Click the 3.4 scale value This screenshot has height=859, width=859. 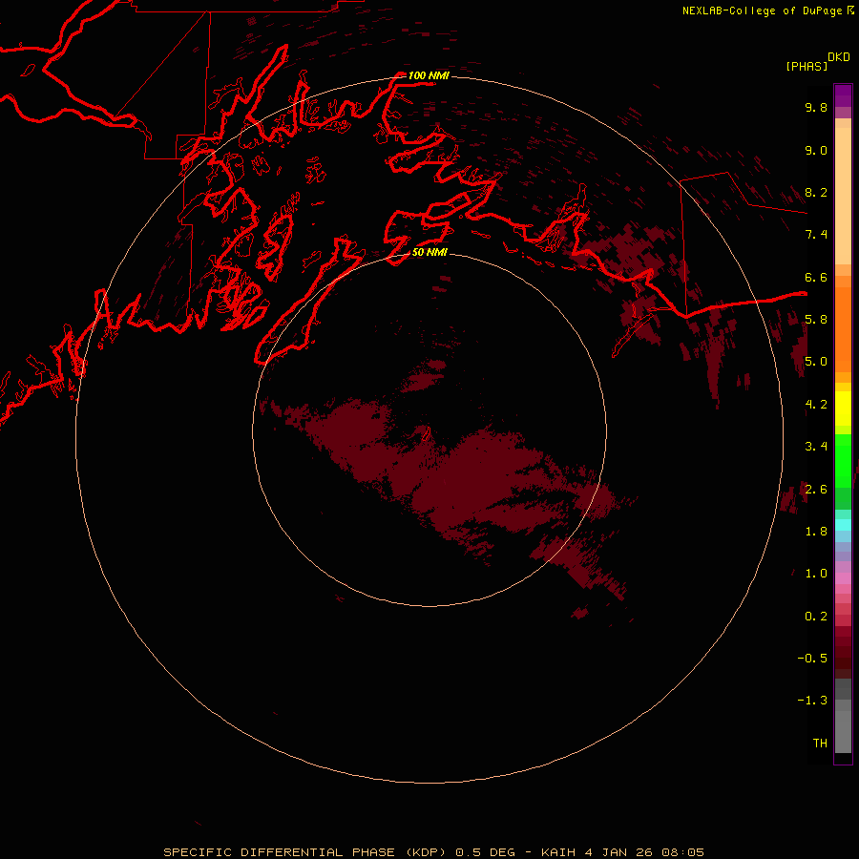[x=816, y=447]
